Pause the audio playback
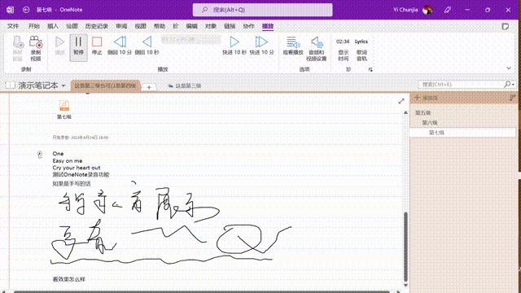521x293 pixels. coord(78,47)
